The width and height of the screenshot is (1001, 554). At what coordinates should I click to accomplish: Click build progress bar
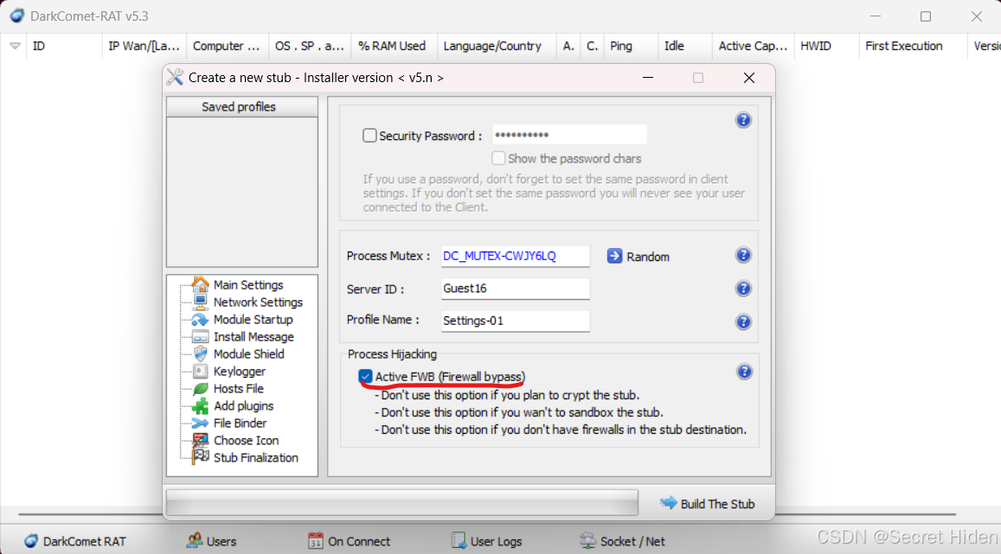(x=402, y=502)
